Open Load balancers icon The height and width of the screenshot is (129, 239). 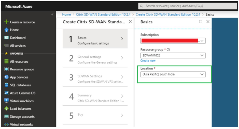point(6,108)
